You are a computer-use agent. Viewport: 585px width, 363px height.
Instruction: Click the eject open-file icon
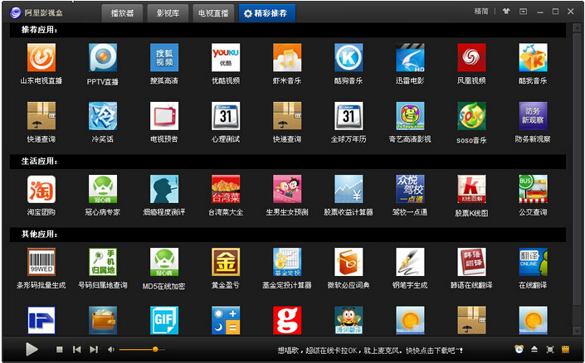coord(534,349)
